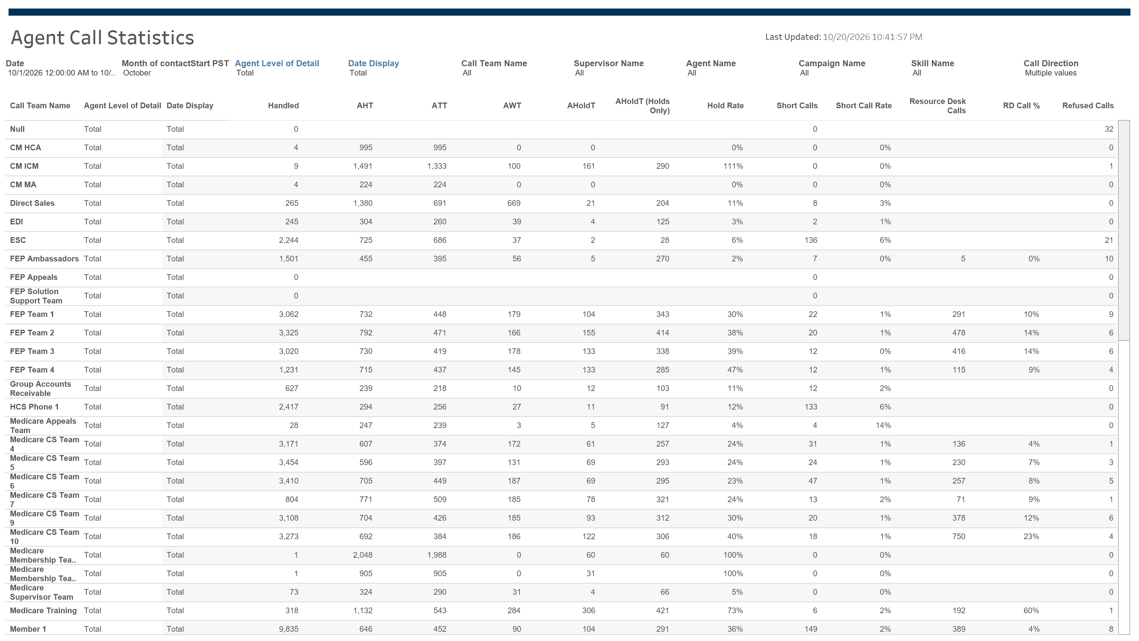
Task: Click the RD Call % column header
Action: click(x=1021, y=106)
